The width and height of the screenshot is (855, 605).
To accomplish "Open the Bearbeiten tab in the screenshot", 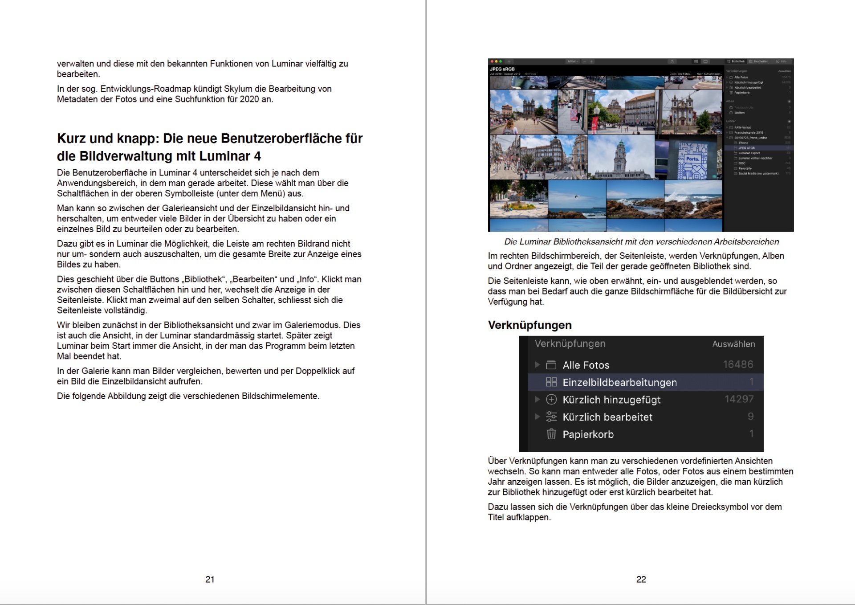I will (758, 61).
